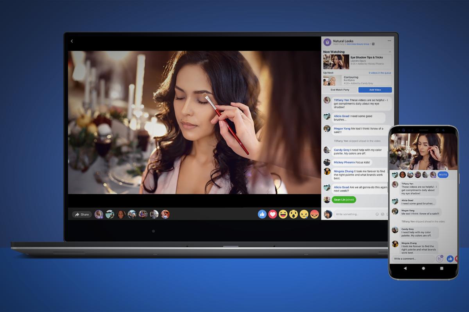Send the Angry red reaction

coord(315,214)
